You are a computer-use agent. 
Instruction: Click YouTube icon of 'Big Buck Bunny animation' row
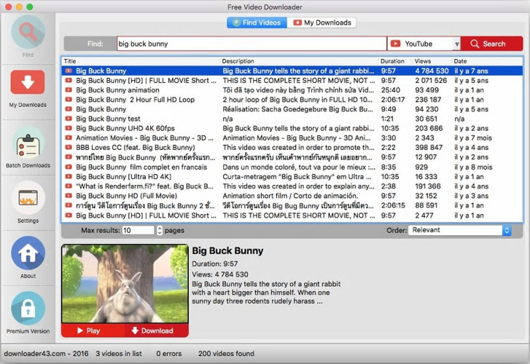[69, 90]
